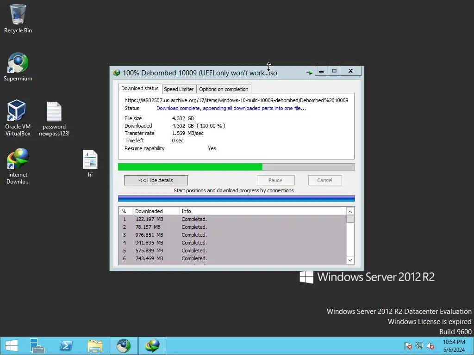Select connection row 3 with 976.851 MB
The width and height of the screenshot is (474, 355).
click(x=232, y=235)
